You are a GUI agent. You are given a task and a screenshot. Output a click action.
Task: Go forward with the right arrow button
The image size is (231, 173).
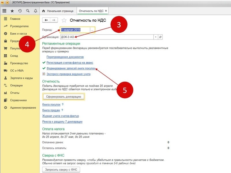point(54,20)
